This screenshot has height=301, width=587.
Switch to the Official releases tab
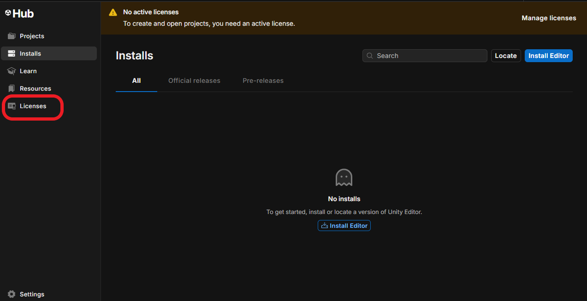[x=194, y=81]
